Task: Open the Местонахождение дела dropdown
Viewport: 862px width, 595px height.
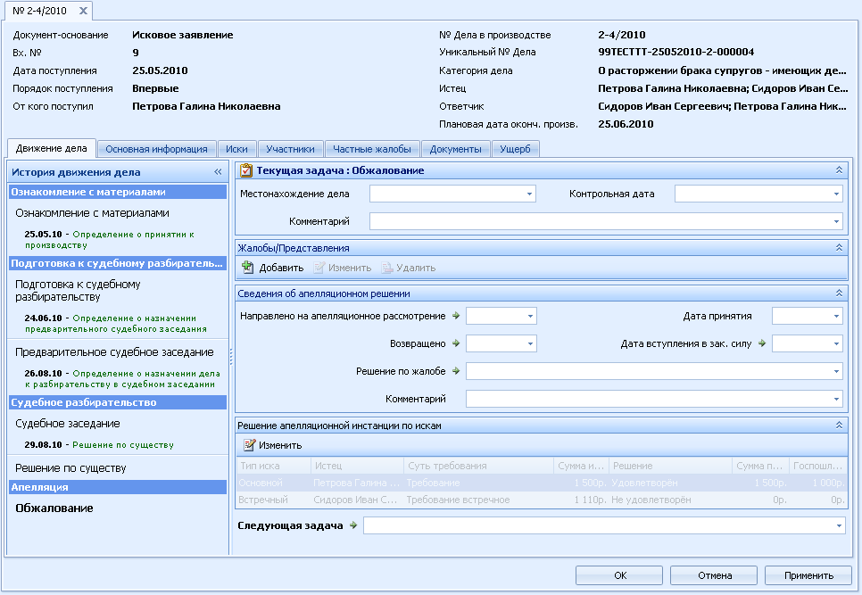Action: coord(529,194)
